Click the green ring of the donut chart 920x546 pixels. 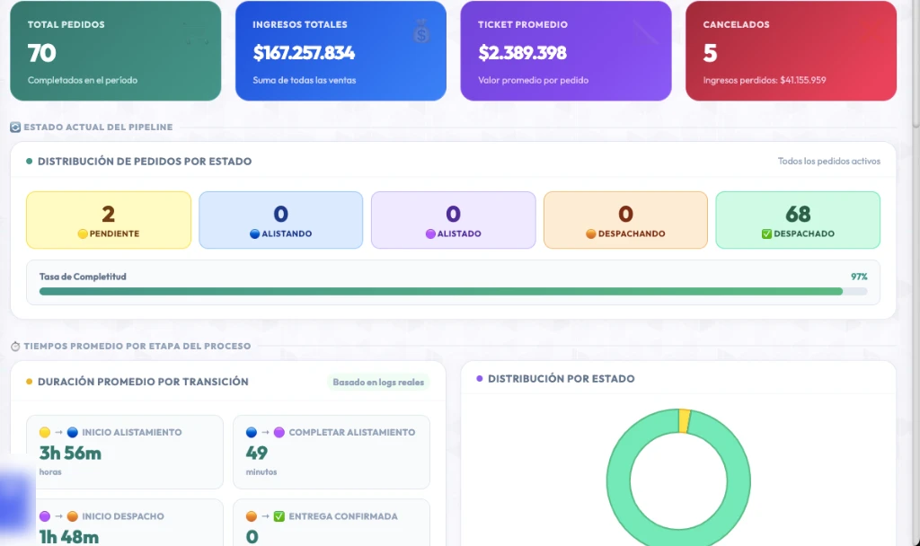click(x=618, y=481)
